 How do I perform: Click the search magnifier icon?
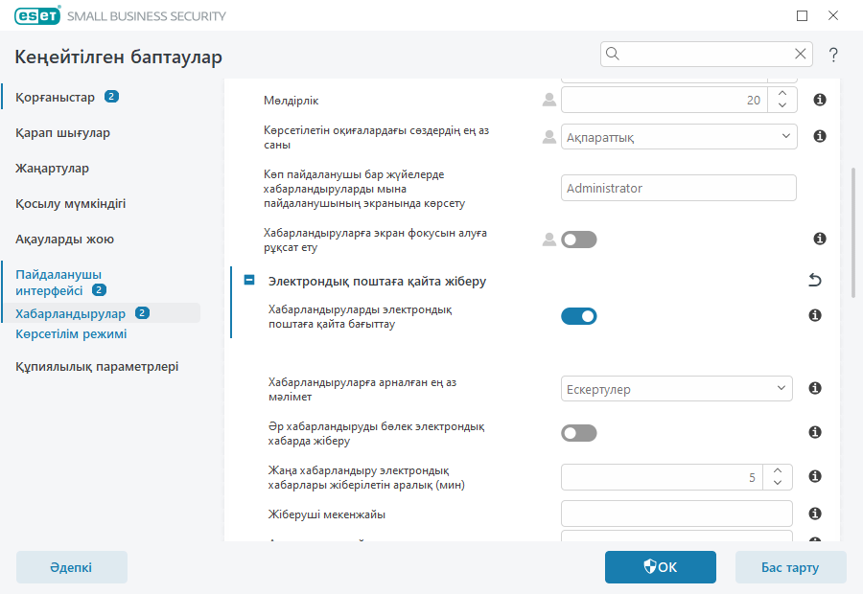click(x=612, y=55)
